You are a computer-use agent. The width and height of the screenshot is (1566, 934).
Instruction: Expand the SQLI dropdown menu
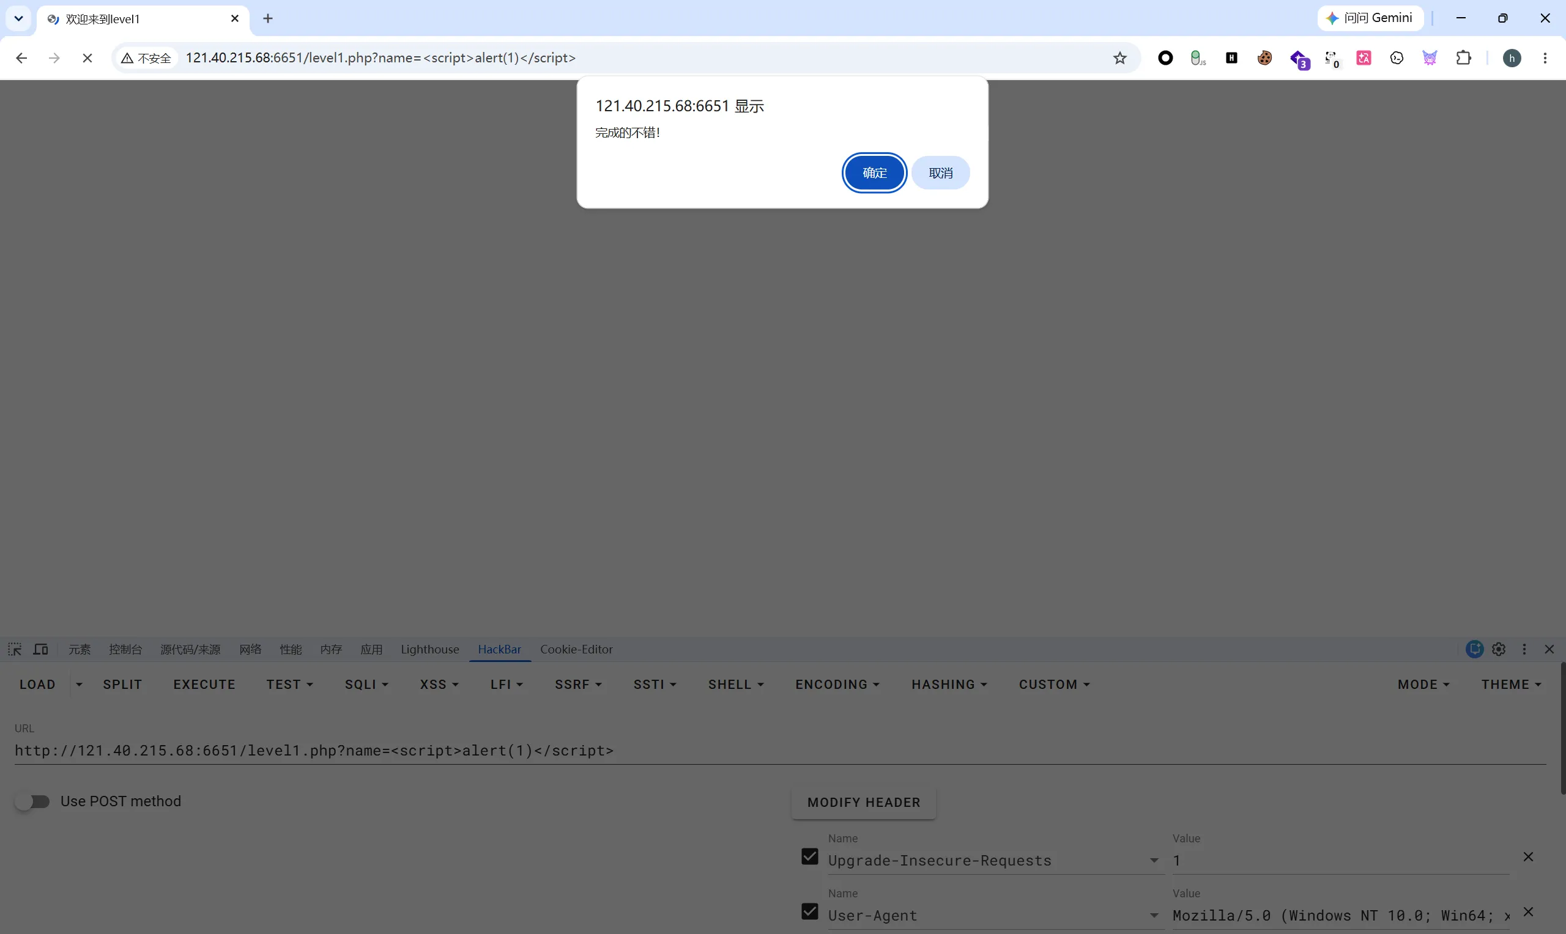pos(366,684)
